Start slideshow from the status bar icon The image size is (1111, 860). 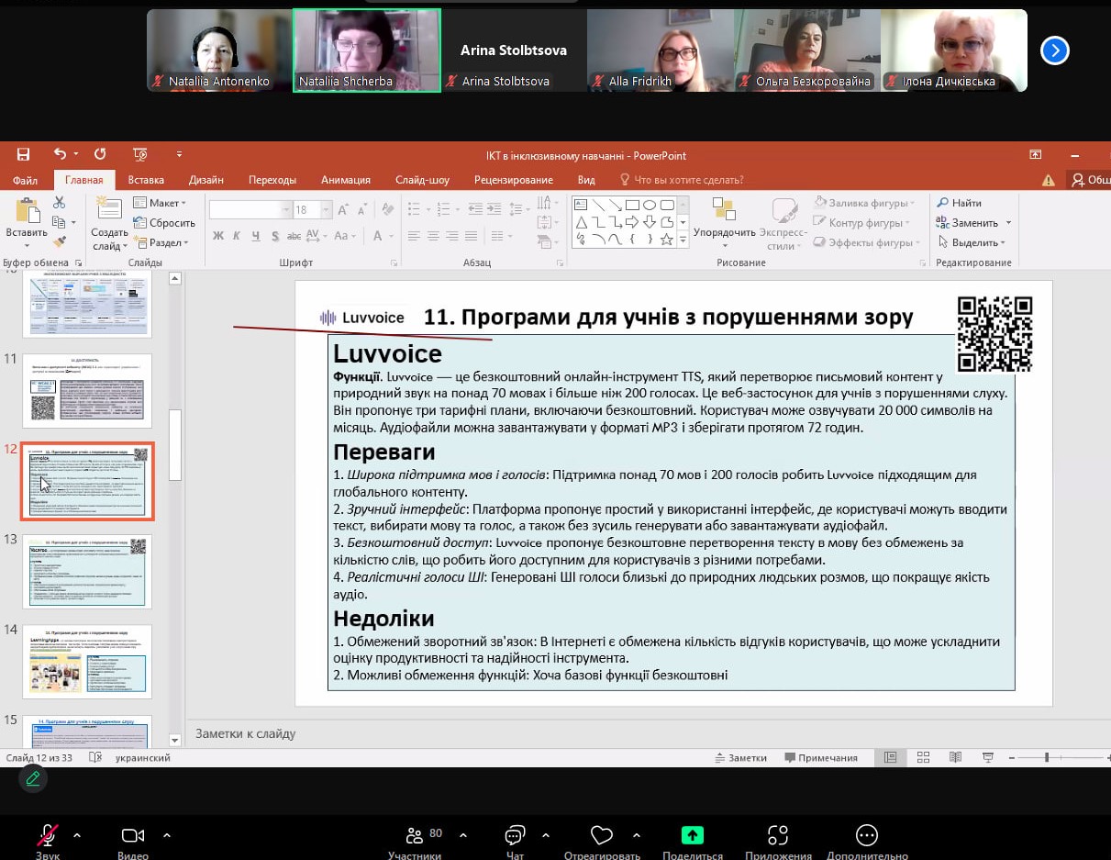coord(987,758)
